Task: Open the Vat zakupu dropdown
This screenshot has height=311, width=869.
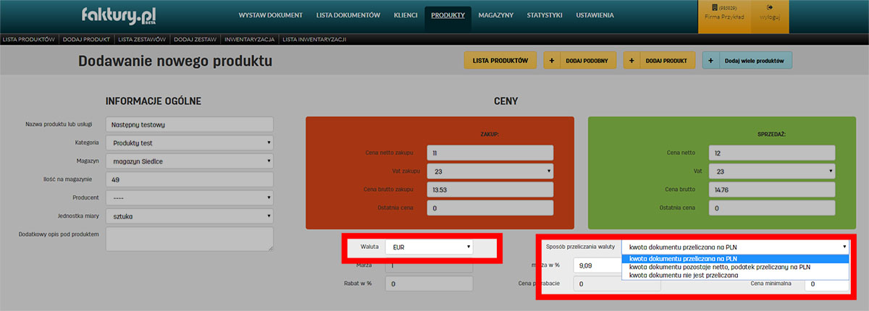Action: [490, 171]
